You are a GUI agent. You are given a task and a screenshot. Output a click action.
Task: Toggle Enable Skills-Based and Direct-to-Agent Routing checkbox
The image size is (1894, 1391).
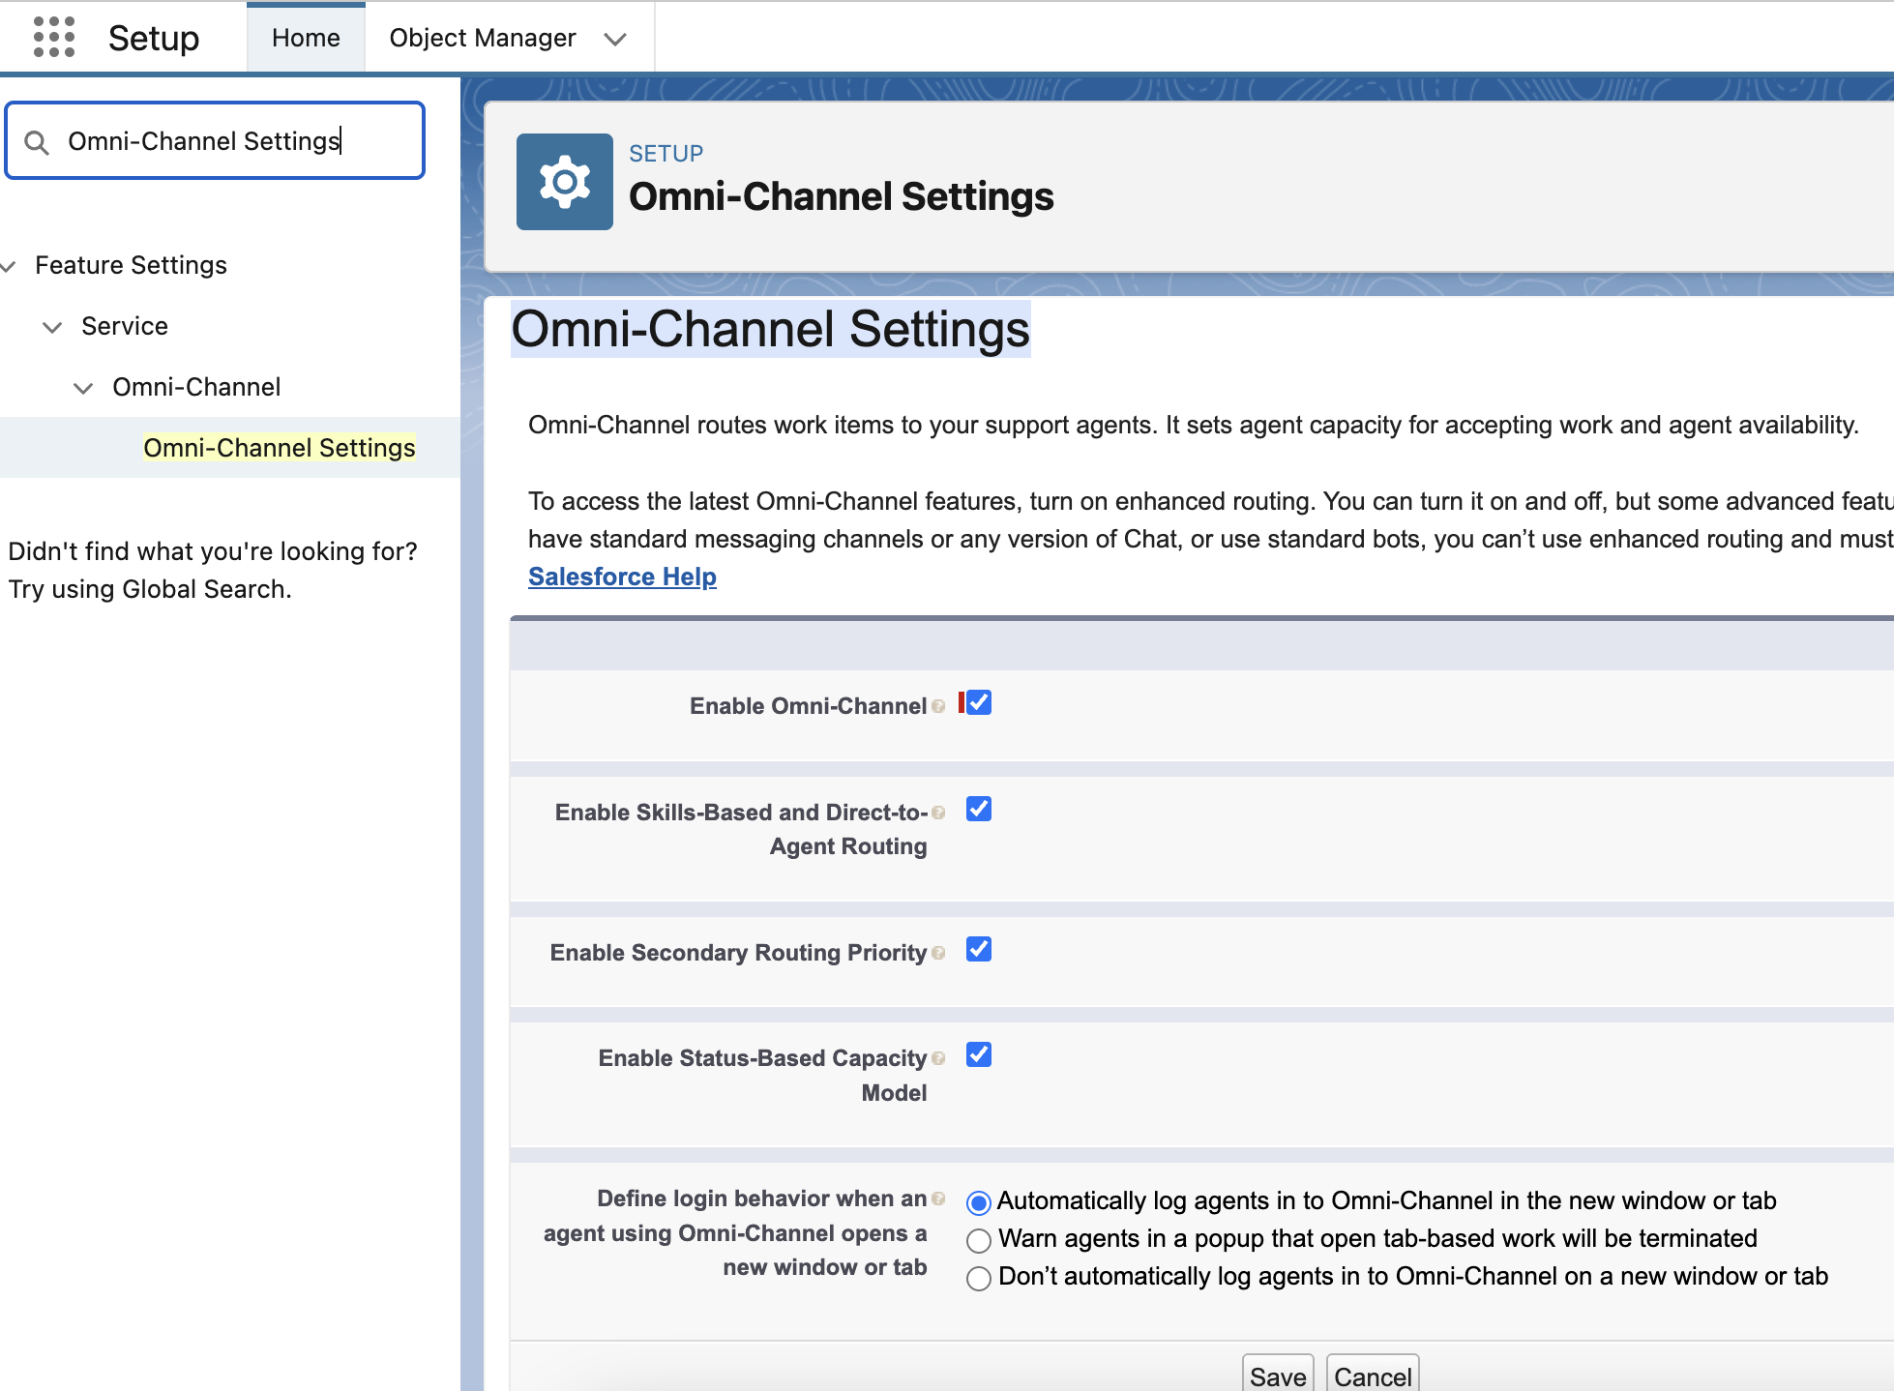pyautogui.click(x=979, y=809)
